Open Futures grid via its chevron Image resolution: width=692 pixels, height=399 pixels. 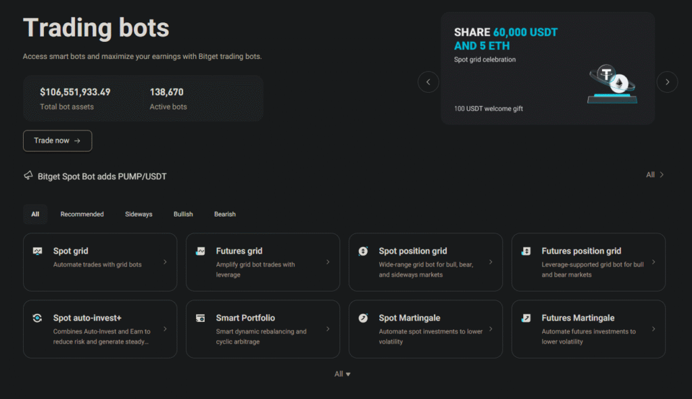click(328, 262)
